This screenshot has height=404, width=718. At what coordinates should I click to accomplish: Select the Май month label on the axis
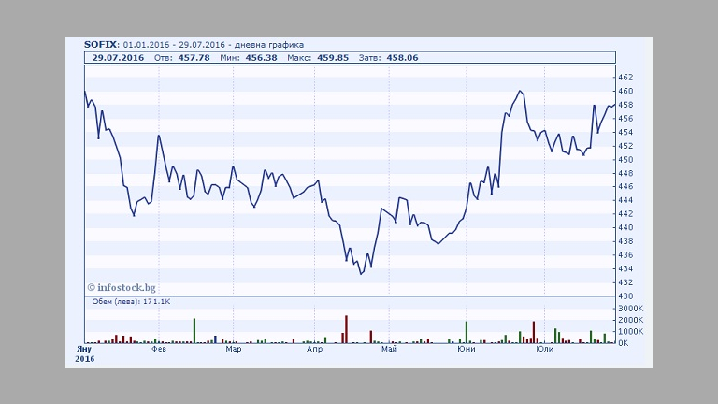pos(389,350)
